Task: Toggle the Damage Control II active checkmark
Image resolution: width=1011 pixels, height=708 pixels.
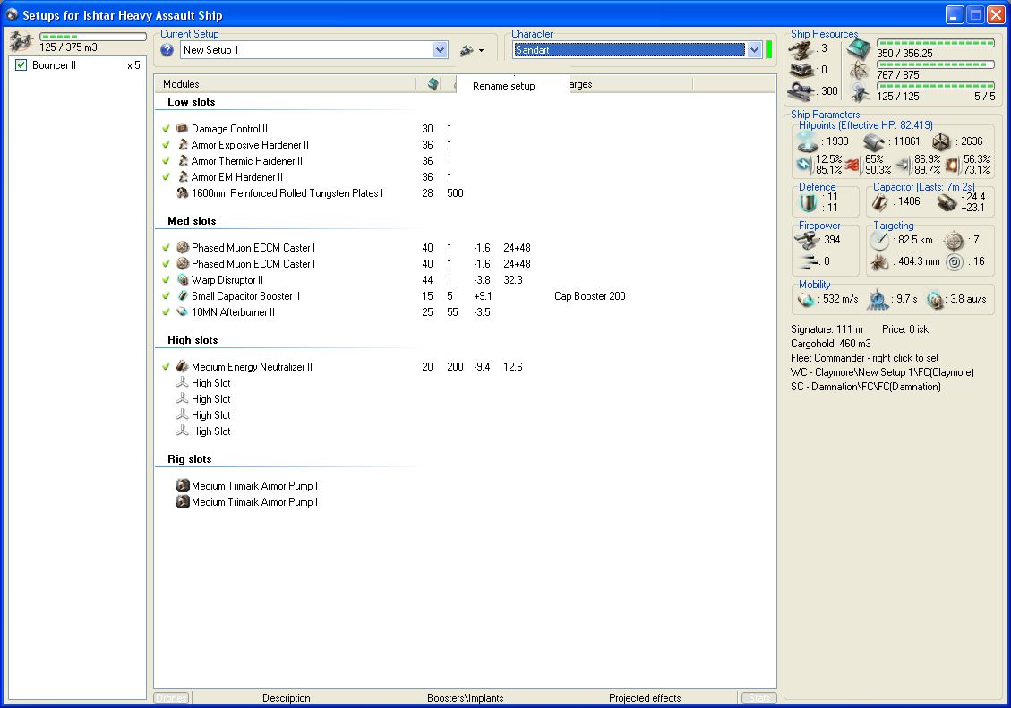Action: 166,129
